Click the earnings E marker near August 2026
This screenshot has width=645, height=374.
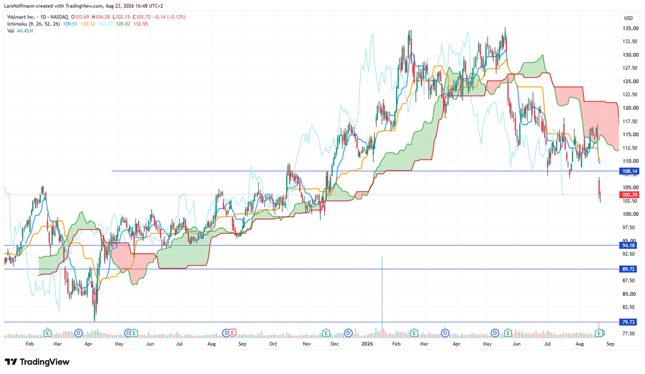click(x=600, y=332)
